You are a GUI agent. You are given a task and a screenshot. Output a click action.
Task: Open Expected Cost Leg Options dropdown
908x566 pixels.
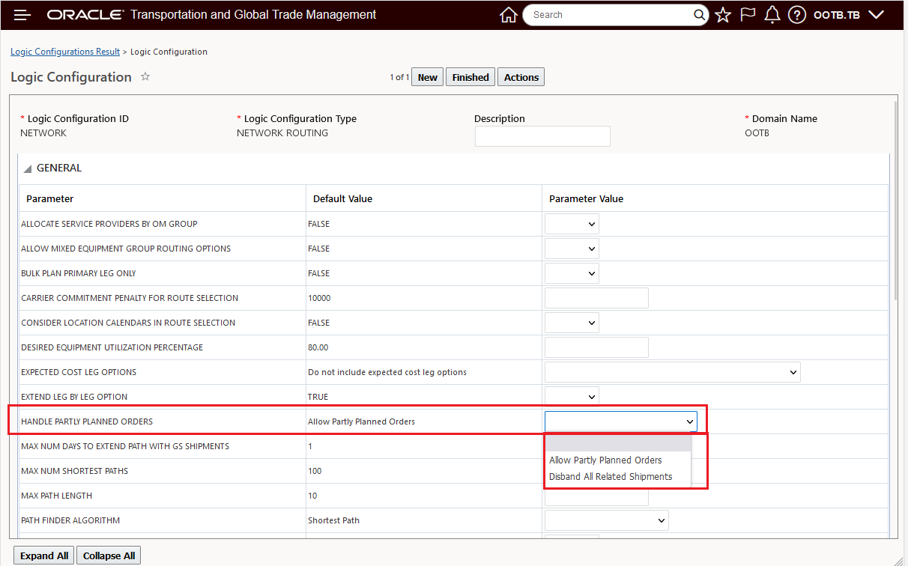click(672, 372)
